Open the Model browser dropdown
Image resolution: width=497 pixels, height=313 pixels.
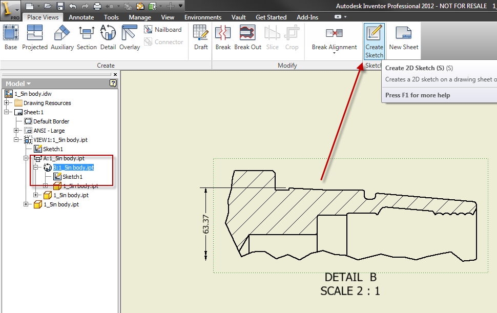click(x=18, y=84)
